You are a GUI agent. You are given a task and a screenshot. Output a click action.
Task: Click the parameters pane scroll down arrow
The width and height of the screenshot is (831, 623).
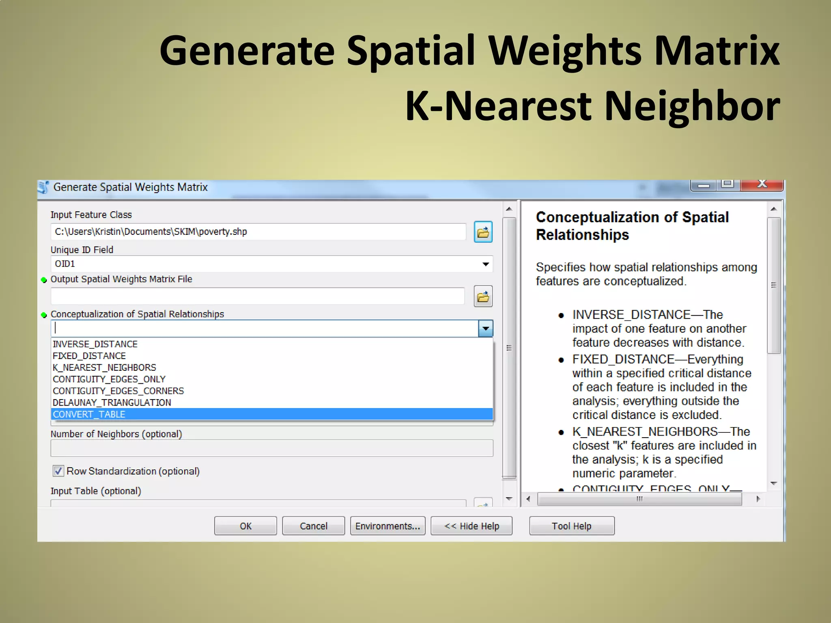pyautogui.click(x=509, y=498)
